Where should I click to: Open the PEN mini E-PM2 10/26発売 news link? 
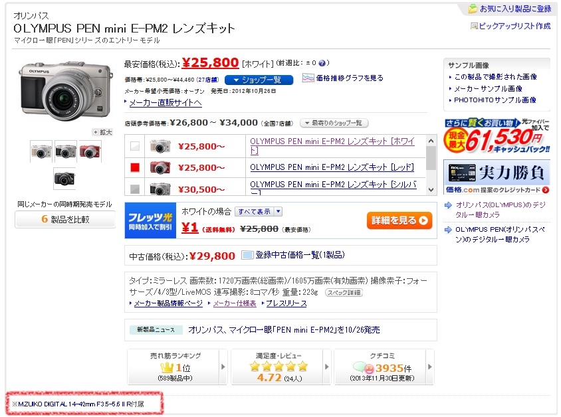click(x=284, y=330)
